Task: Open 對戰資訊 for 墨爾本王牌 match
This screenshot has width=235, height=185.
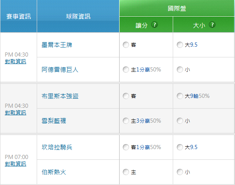Action: (x=15, y=62)
